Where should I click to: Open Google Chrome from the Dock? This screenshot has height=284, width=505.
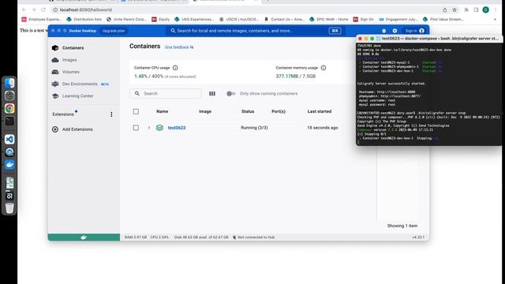coord(9,109)
